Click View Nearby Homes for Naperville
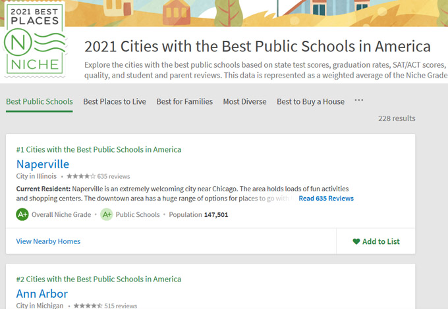 [48, 241]
